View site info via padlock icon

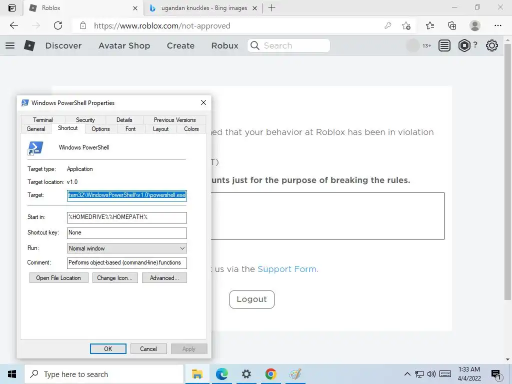click(x=83, y=25)
